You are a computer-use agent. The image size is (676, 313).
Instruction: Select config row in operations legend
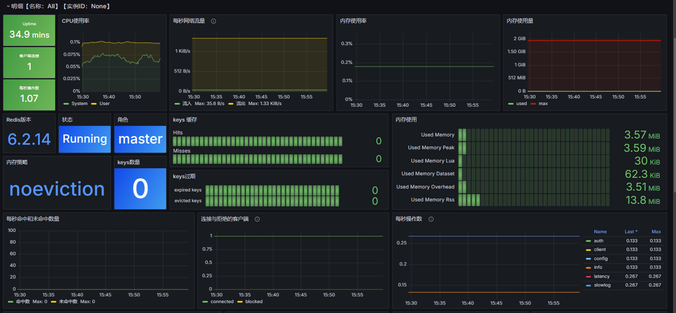click(x=623, y=259)
